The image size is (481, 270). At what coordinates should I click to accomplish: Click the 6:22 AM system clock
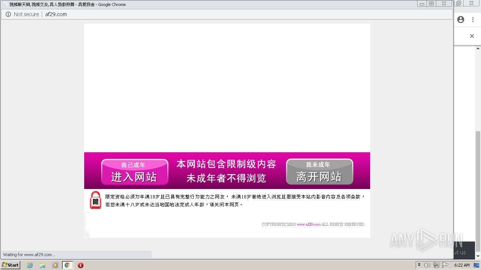(x=462, y=265)
